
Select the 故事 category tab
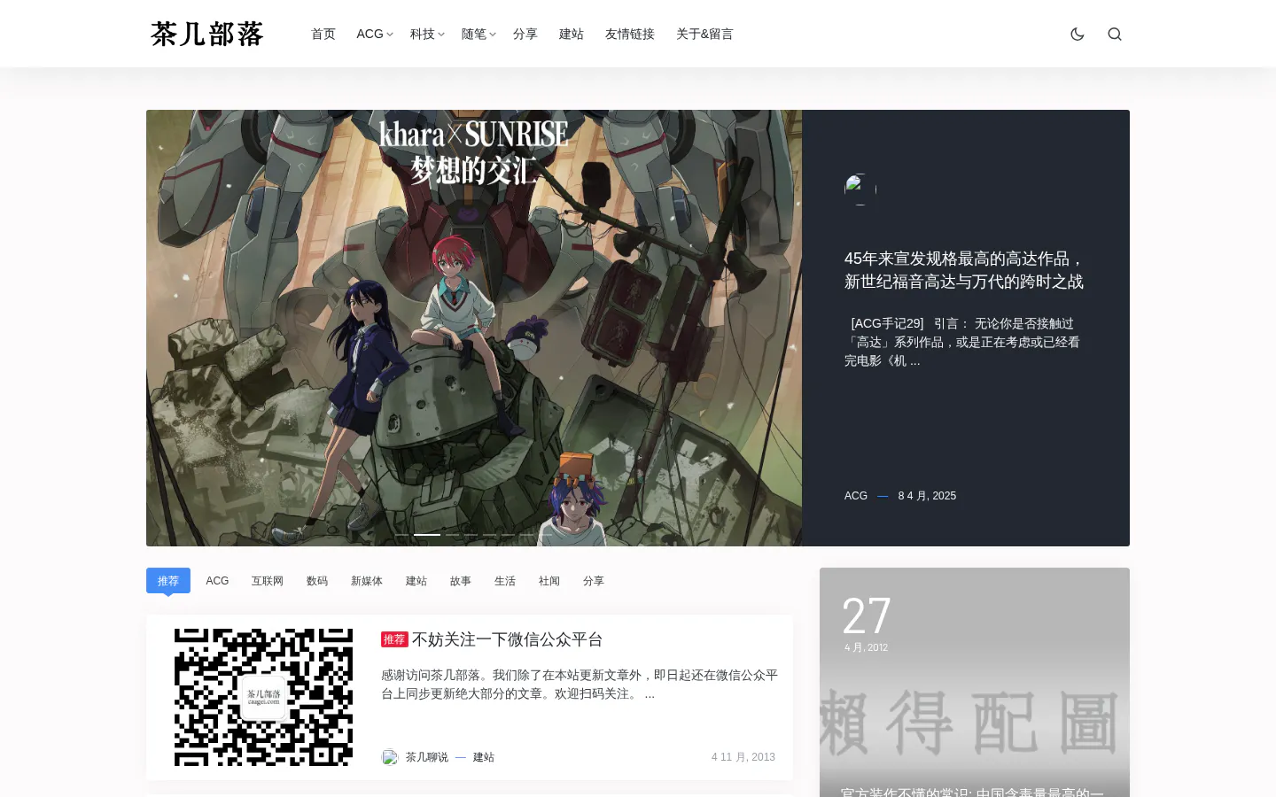[461, 581]
